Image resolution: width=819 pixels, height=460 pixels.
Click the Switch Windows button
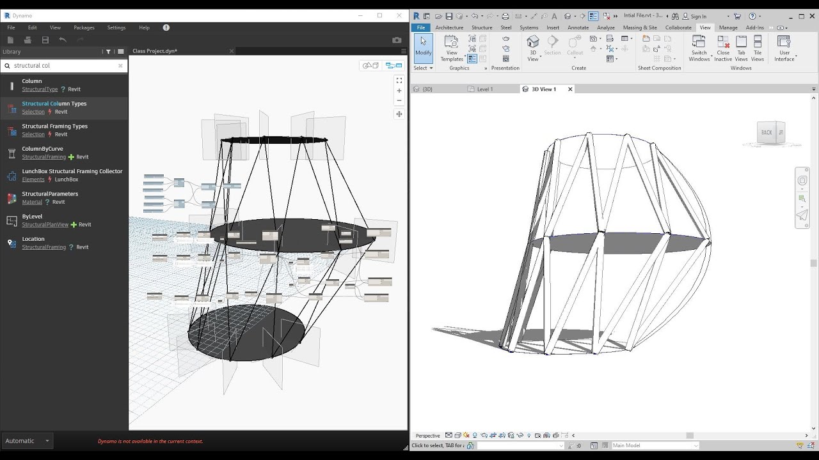(x=699, y=49)
